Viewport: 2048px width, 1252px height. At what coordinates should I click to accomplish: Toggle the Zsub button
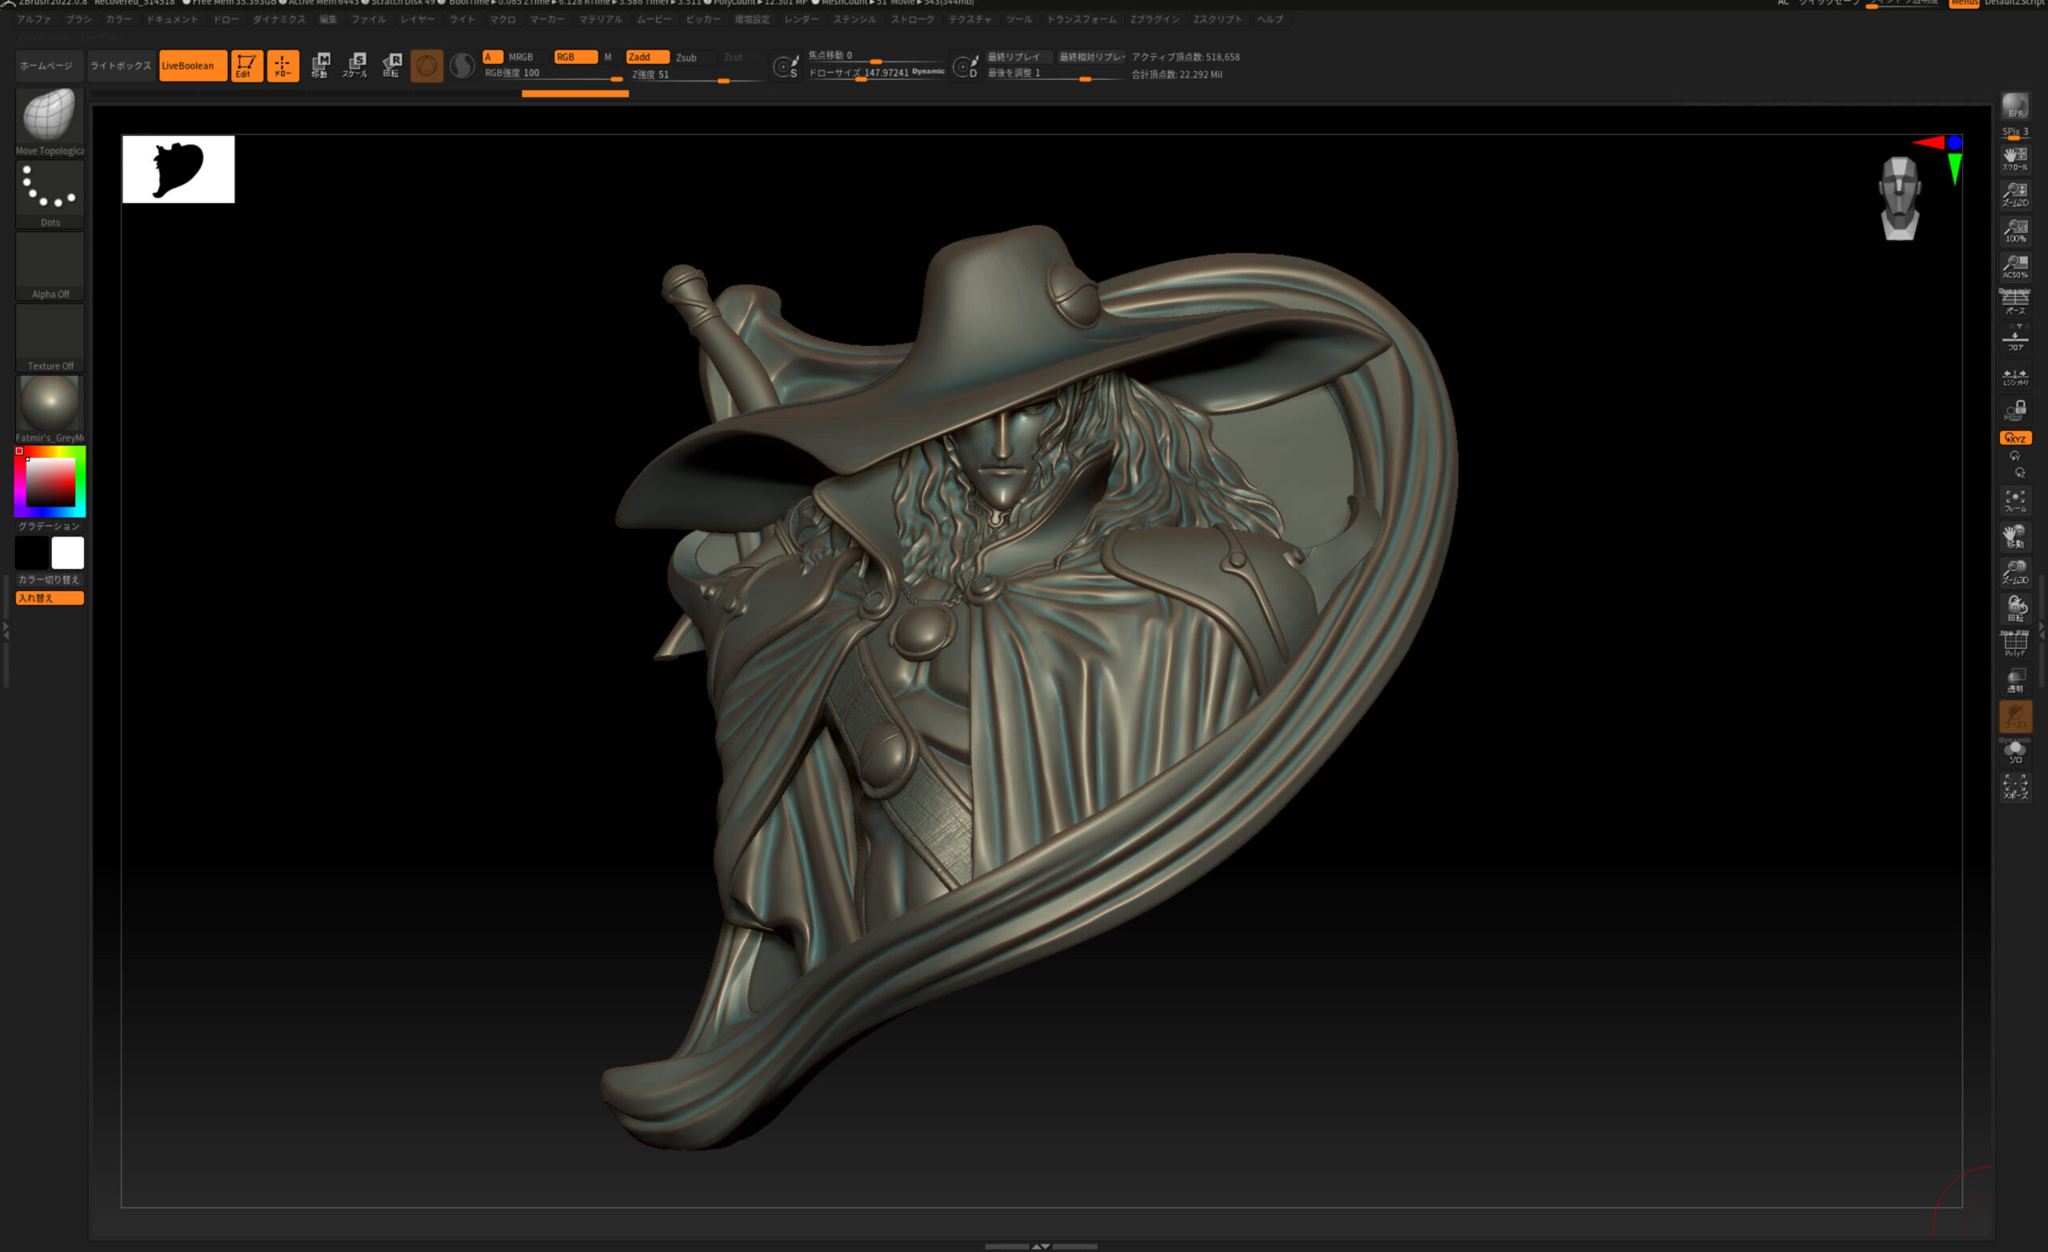(691, 58)
